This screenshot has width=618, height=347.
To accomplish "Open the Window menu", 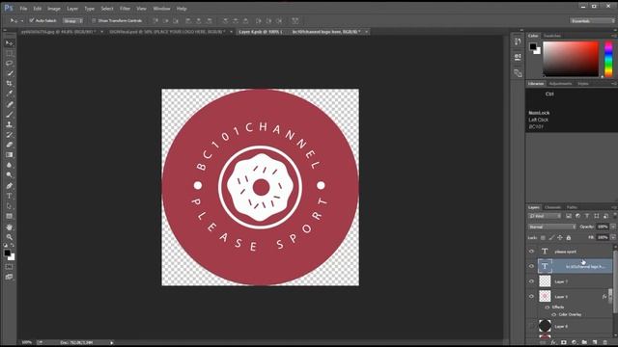I will 161,9.
